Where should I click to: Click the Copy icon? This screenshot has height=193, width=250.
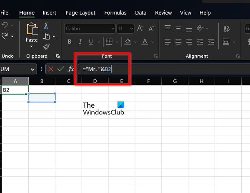point(46,36)
